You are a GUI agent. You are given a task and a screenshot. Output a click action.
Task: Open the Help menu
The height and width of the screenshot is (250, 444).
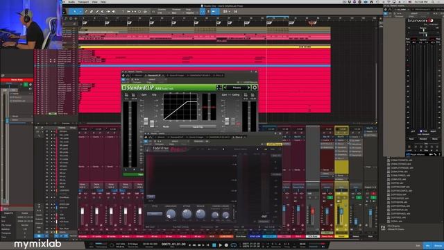[x=103, y=1]
